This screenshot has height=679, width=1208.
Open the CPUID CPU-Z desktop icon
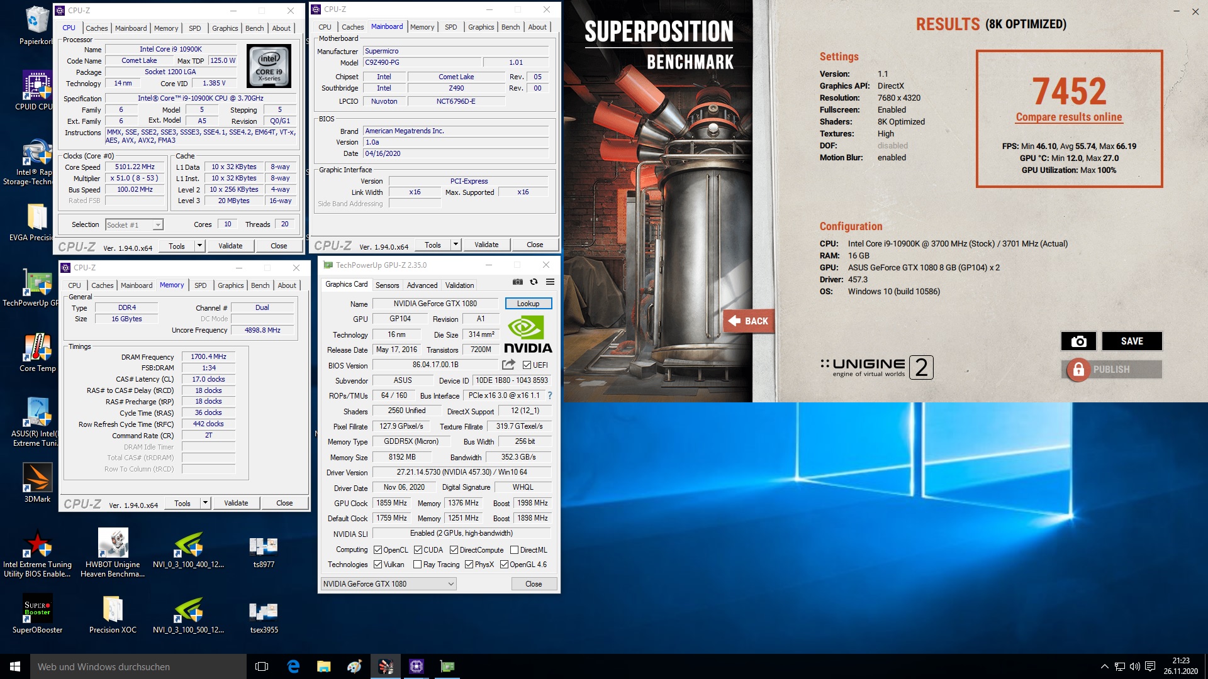coord(36,91)
